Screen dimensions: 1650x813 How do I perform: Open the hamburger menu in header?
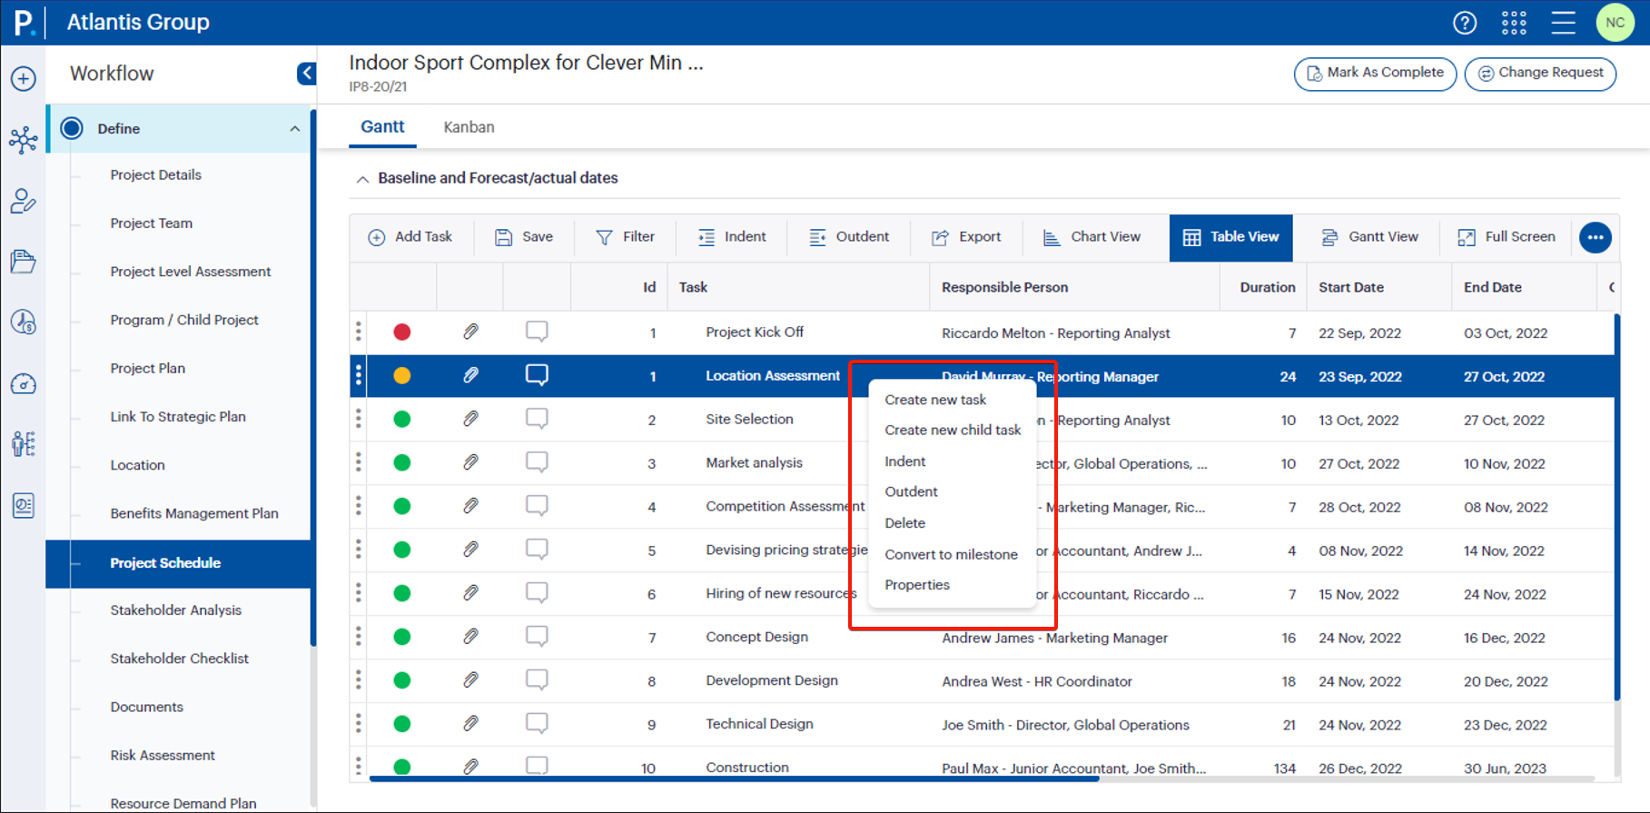pos(1564,23)
